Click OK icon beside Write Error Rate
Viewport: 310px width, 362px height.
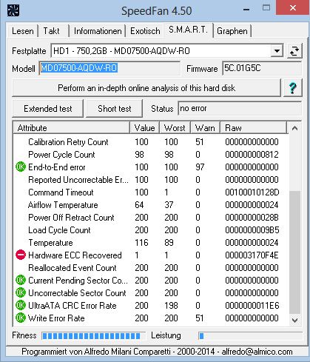[x=21, y=318]
